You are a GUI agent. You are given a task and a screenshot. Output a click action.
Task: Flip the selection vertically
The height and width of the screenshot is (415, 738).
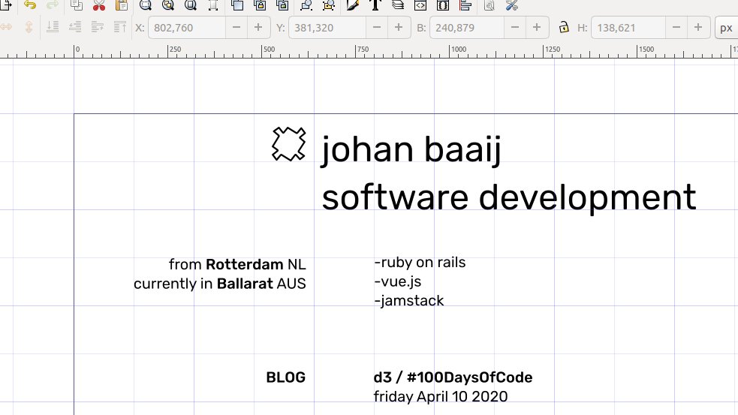(x=29, y=27)
